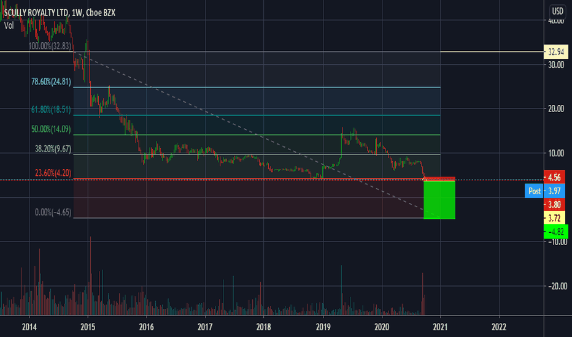Select the 50.00%(14.09) Fibonacci level
Image resolution: width=572 pixels, height=337 pixels.
[x=51, y=129]
